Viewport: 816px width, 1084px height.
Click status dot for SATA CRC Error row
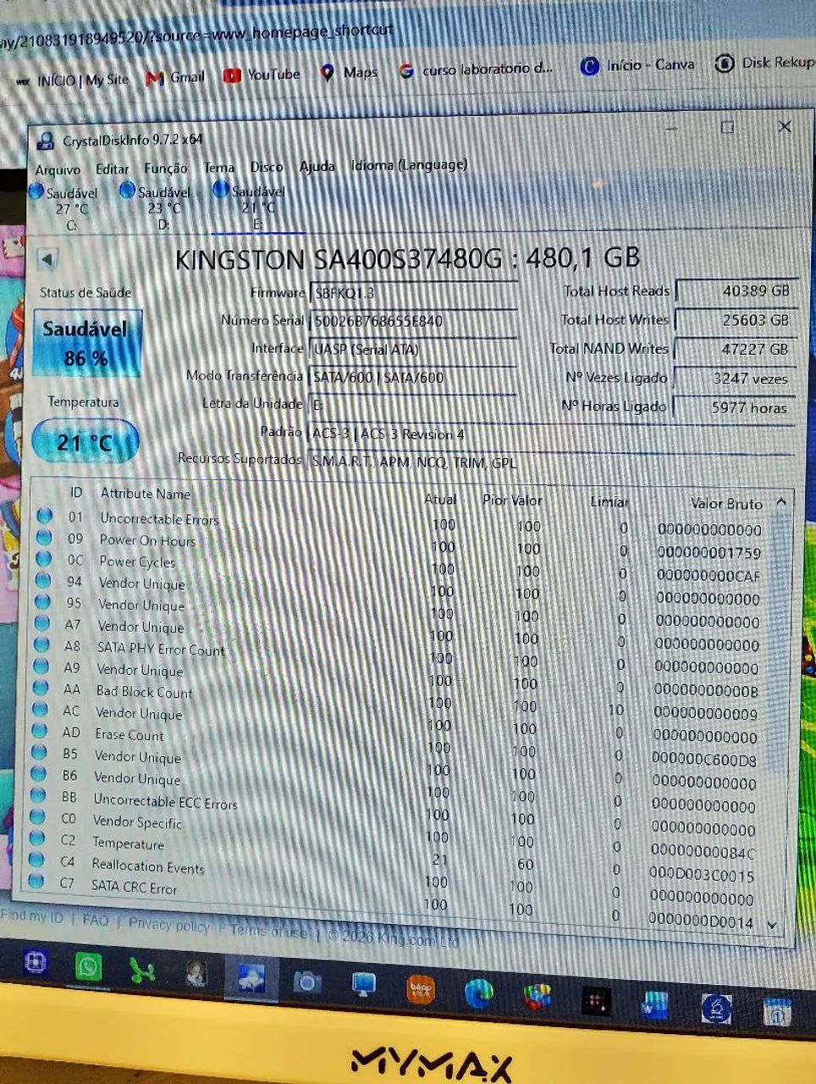point(36,882)
